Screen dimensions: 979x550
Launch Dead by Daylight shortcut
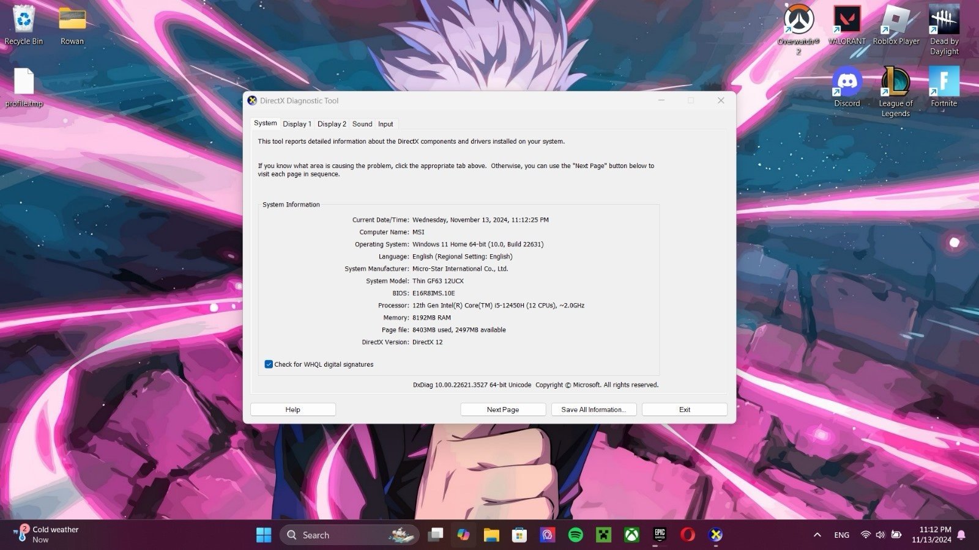[944, 29]
